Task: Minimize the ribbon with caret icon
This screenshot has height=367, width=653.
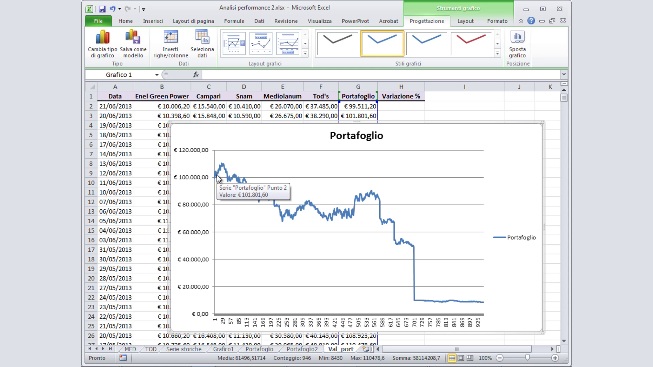Action: [521, 21]
